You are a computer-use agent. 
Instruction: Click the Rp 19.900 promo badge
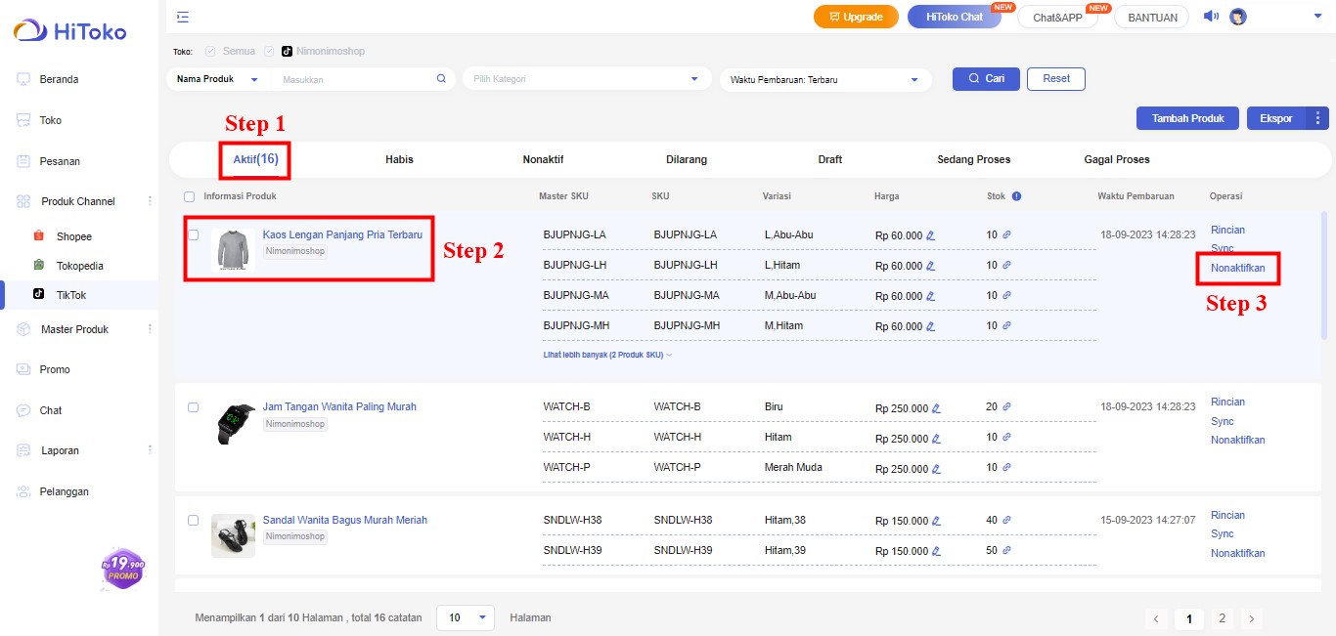pyautogui.click(x=122, y=569)
